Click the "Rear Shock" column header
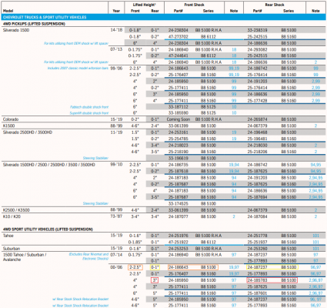Screen dimensions: 327x308 (275, 5)
